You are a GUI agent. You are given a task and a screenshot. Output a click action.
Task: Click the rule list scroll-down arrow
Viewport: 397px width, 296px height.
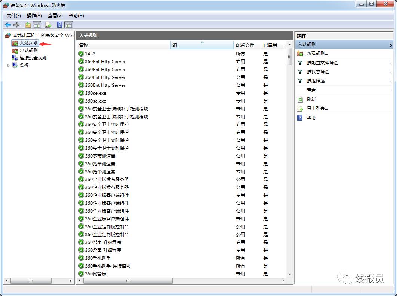click(x=289, y=274)
